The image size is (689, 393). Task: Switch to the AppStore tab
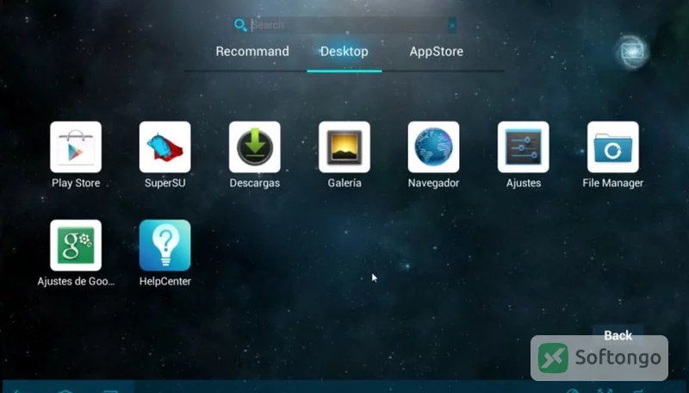click(x=437, y=52)
